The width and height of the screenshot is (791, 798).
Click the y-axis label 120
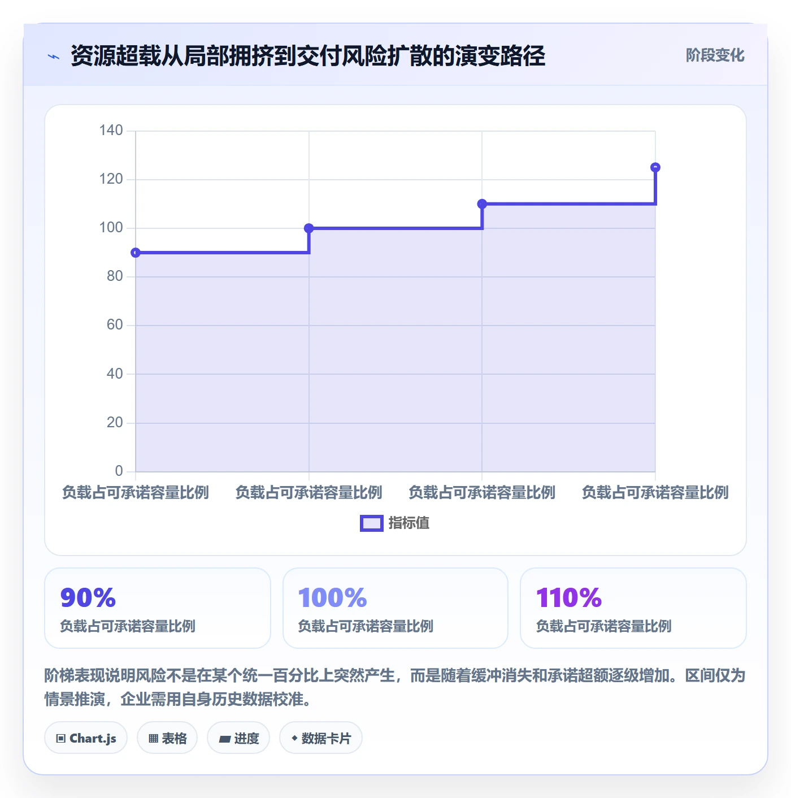[x=111, y=179]
